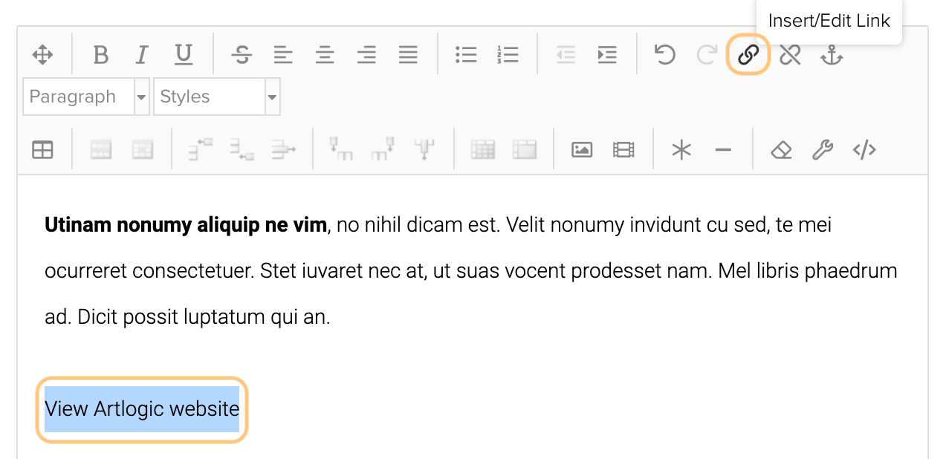Image resolution: width=946 pixels, height=459 pixels.
Task: Click on 'ocurreret consectetuer' in the paragraph
Action: 149,272
